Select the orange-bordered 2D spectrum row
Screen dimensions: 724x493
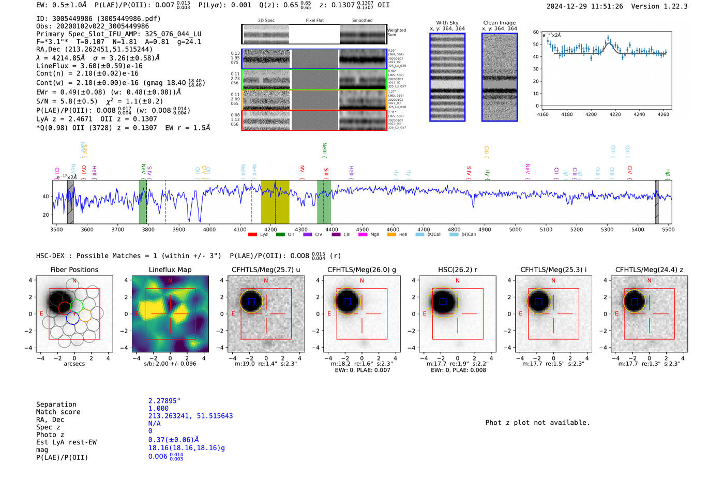coord(314,100)
